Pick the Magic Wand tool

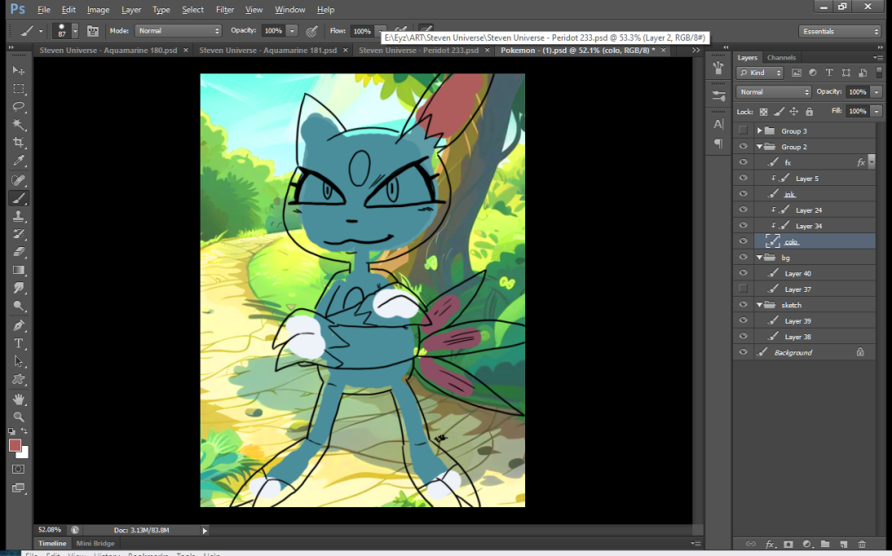[x=19, y=125]
